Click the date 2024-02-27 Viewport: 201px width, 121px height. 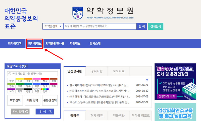[142, 102]
